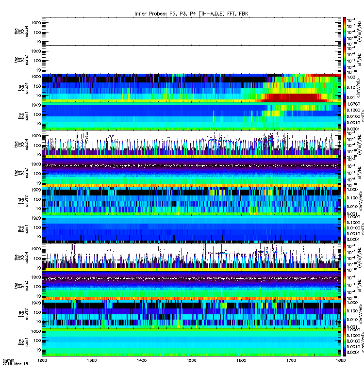Click the 1400 time axis label
Viewport: 364px width, 388px height.
point(142,360)
